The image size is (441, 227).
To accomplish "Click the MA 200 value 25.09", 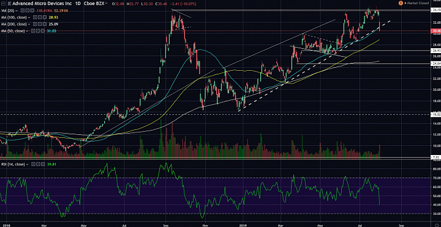I will coord(53,24).
